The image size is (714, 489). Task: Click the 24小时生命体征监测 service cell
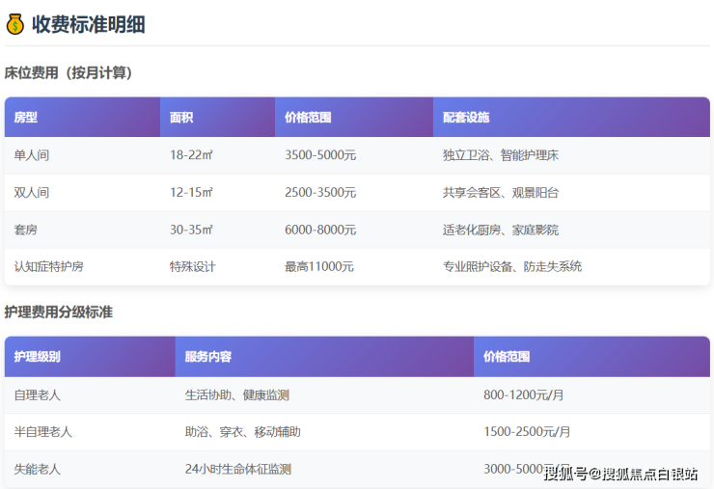pyautogui.click(x=237, y=469)
